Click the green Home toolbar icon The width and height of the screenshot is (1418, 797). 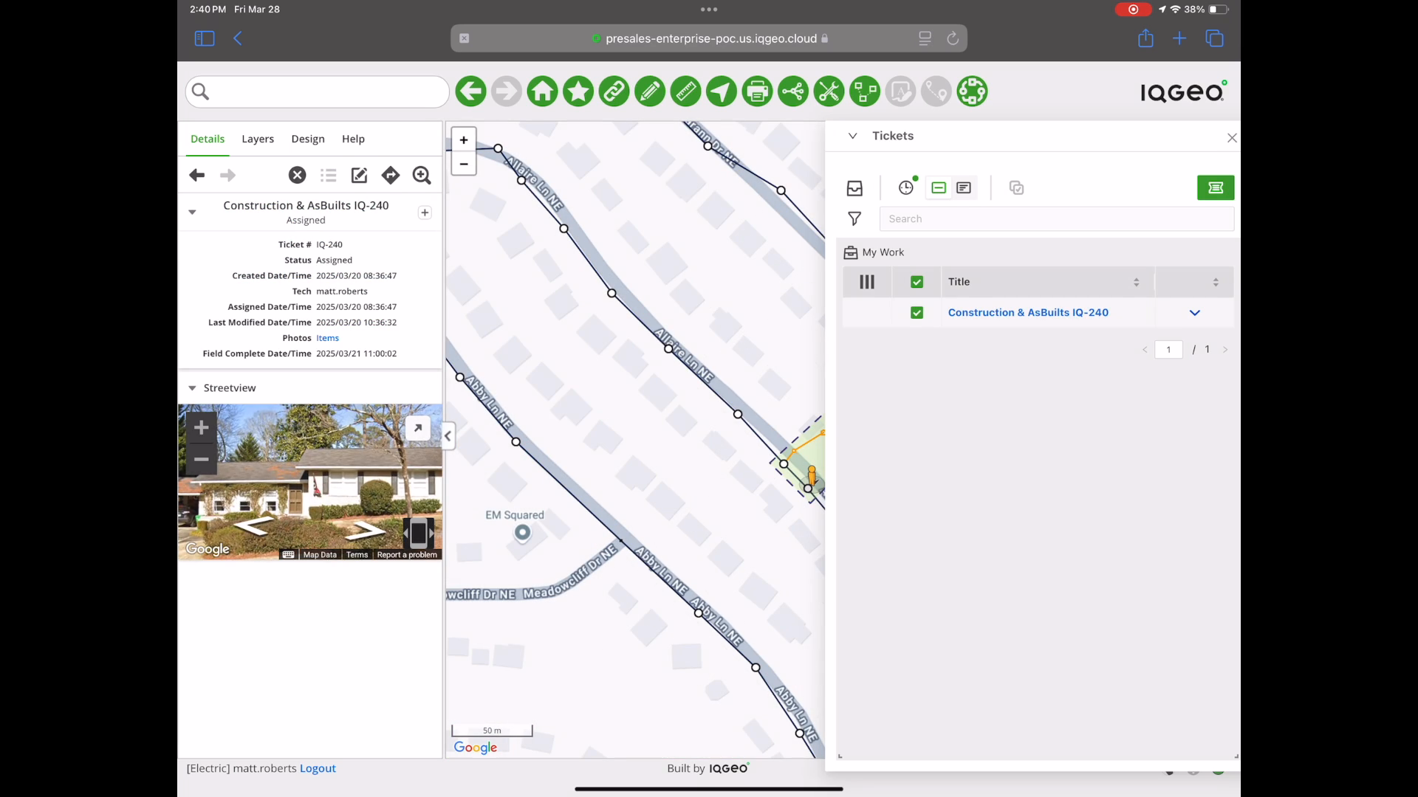pyautogui.click(x=542, y=92)
